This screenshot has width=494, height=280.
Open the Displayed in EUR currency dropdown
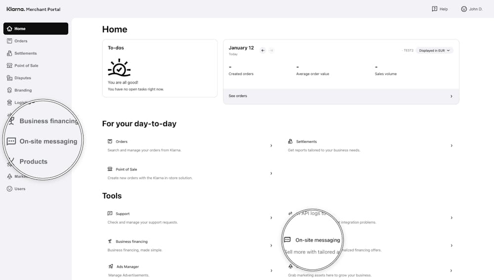coord(434,50)
